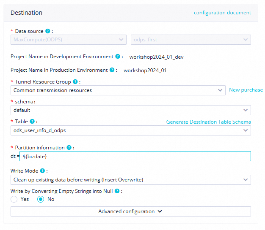Click Generate Destination Table Schema link
The width and height of the screenshot is (265, 230).
tap(208, 122)
